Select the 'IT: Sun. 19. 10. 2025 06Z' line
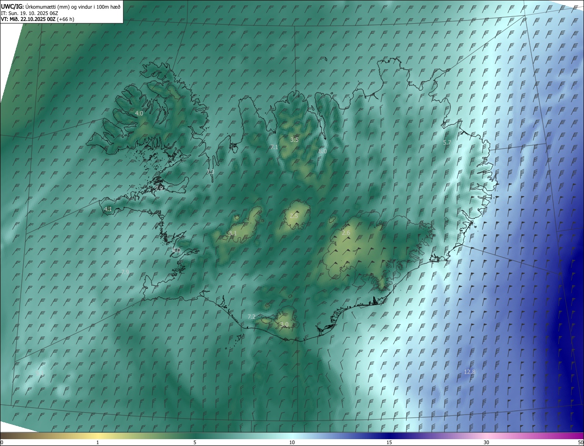This screenshot has height=446, width=584. click(29, 13)
